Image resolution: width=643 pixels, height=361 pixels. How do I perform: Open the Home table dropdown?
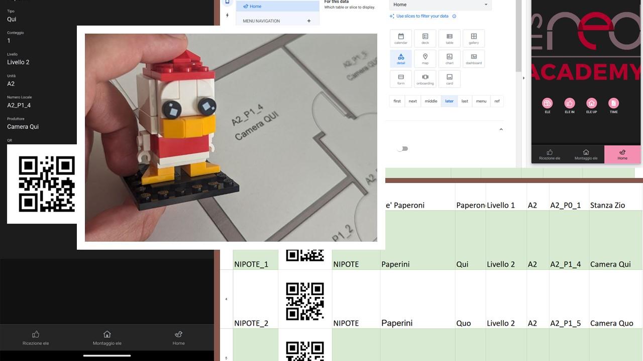coord(441,5)
